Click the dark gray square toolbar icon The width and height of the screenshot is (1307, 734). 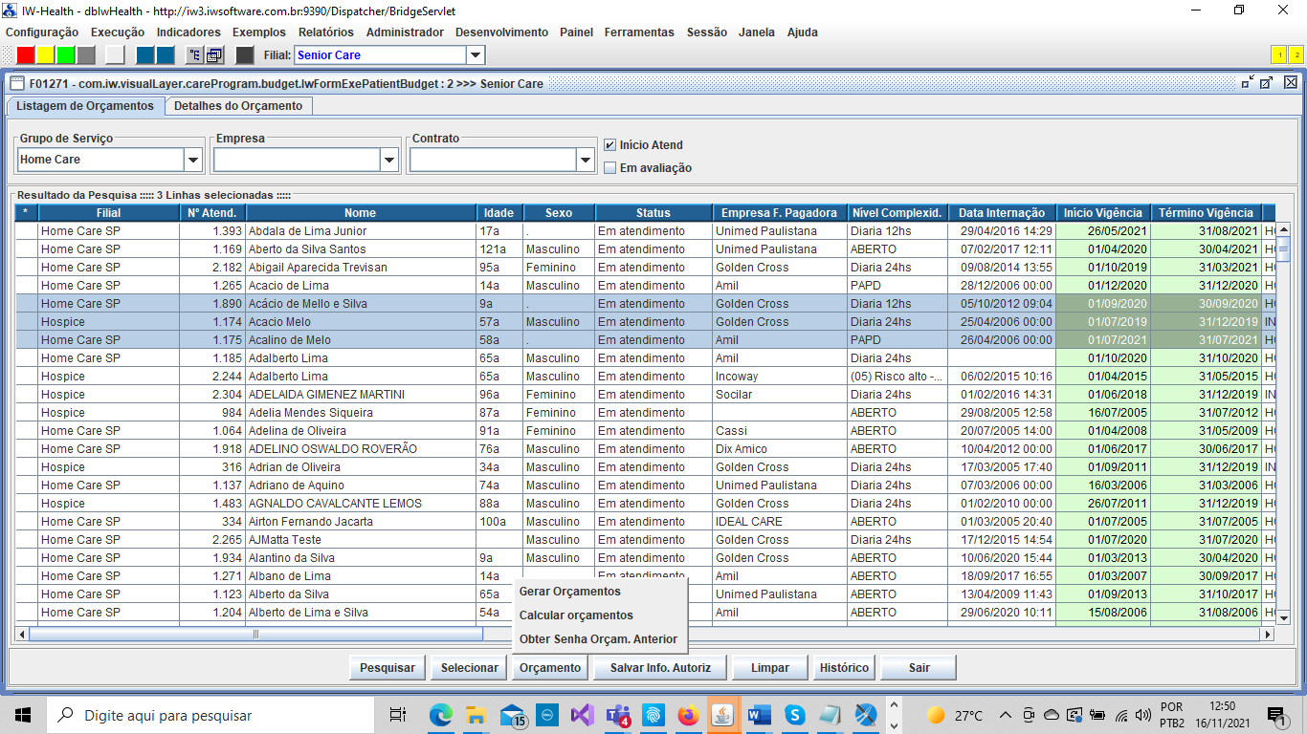(x=245, y=54)
